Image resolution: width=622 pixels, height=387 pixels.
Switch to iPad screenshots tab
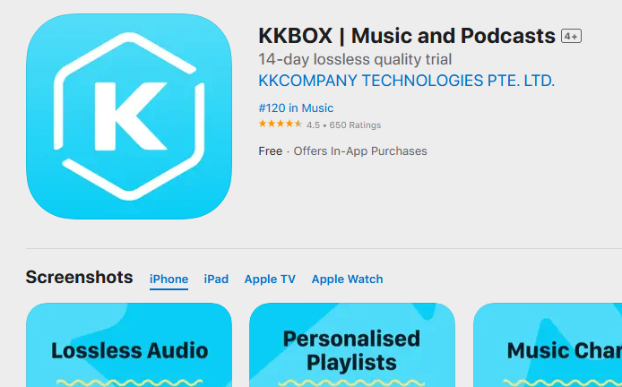pos(216,279)
